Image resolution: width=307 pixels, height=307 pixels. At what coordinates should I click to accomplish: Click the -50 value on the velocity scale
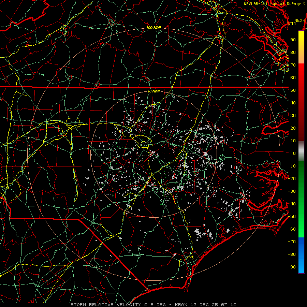click(x=292, y=217)
